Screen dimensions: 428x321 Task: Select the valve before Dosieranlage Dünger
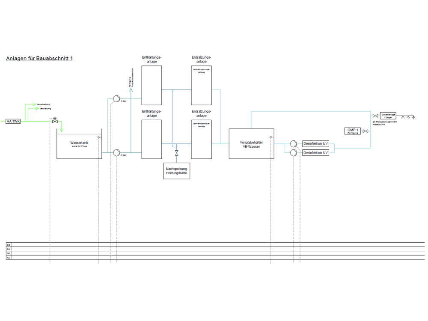376,116
